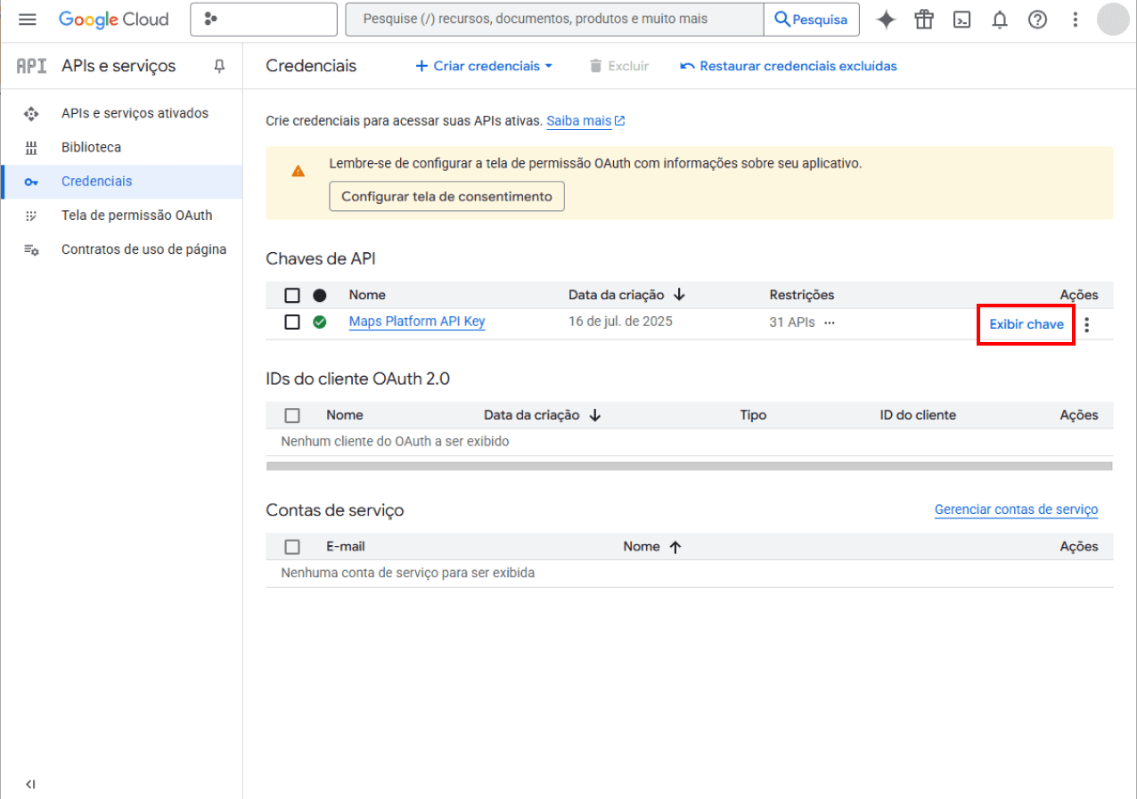The image size is (1137, 799).
Task: Check the select-all box for Chaves de API
Action: [292, 295]
